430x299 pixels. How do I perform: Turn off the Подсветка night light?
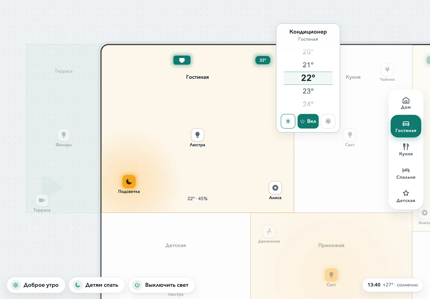[129, 181]
